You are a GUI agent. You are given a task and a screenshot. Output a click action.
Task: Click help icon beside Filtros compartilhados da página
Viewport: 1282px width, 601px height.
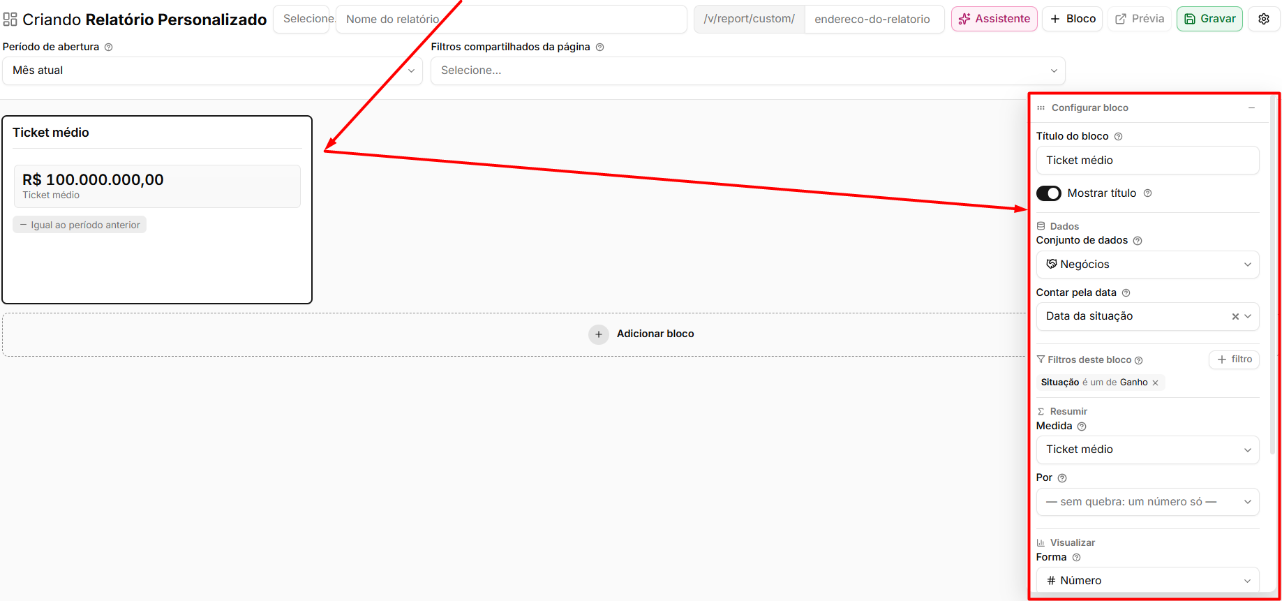coord(599,47)
